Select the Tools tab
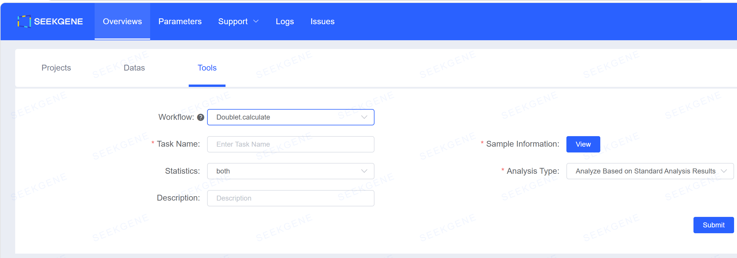 point(207,68)
